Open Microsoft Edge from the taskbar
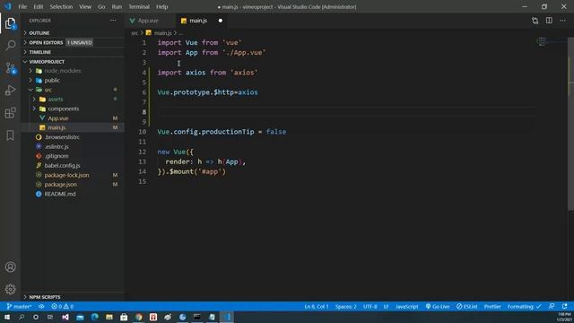The height and width of the screenshot is (323, 574). pyautogui.click(x=94, y=317)
